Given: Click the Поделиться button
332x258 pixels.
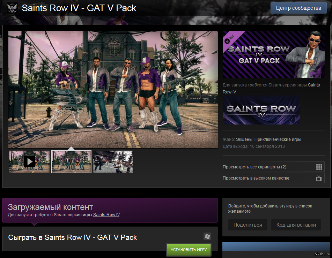Looking at the screenshot, I should tap(248, 225).
